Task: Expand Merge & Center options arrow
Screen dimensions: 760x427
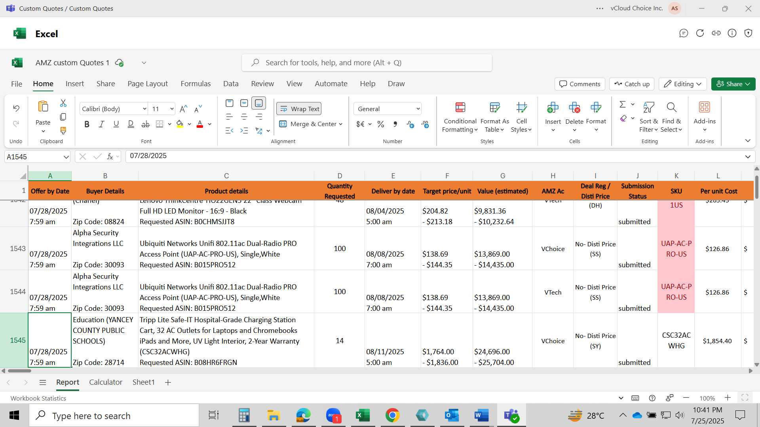Action: coord(340,124)
